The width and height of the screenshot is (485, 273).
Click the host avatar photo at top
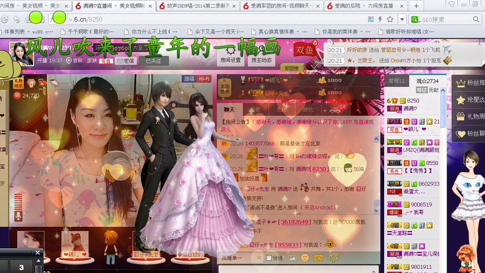point(21,54)
